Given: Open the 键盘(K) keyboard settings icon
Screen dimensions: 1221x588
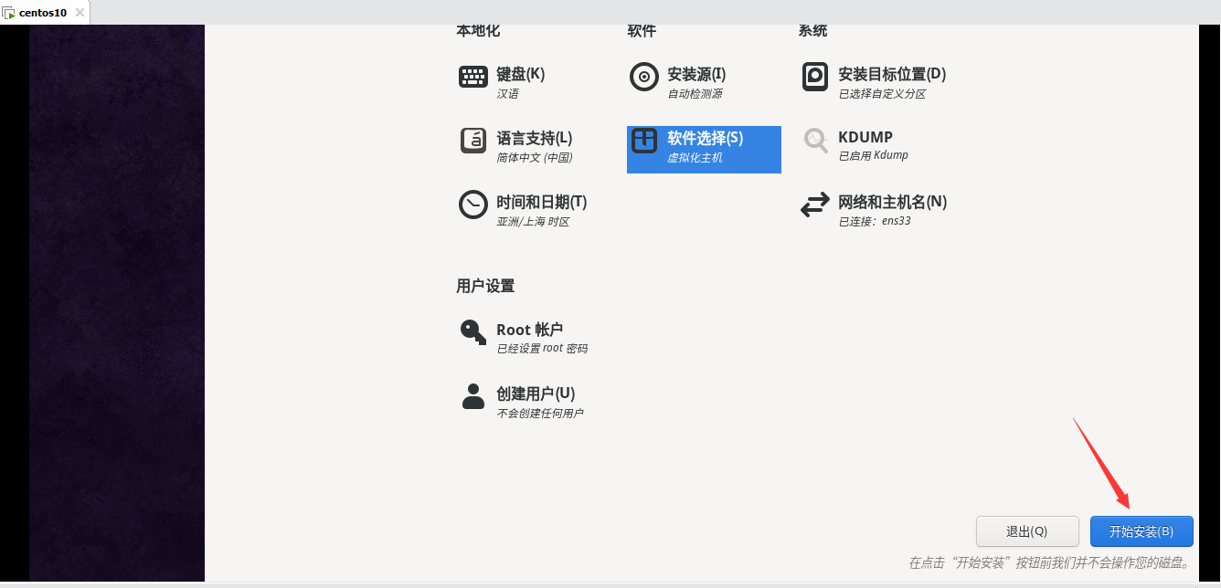Looking at the screenshot, I should 472,77.
